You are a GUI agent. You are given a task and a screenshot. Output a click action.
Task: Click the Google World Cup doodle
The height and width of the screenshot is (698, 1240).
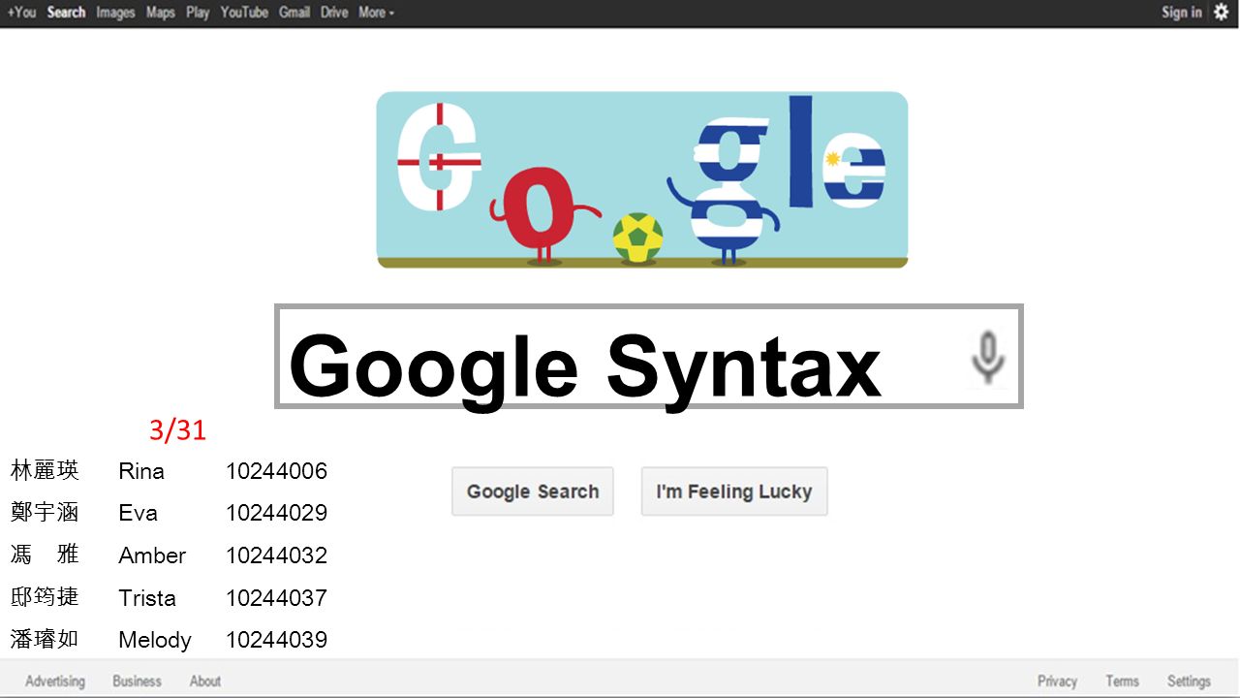tap(642, 179)
